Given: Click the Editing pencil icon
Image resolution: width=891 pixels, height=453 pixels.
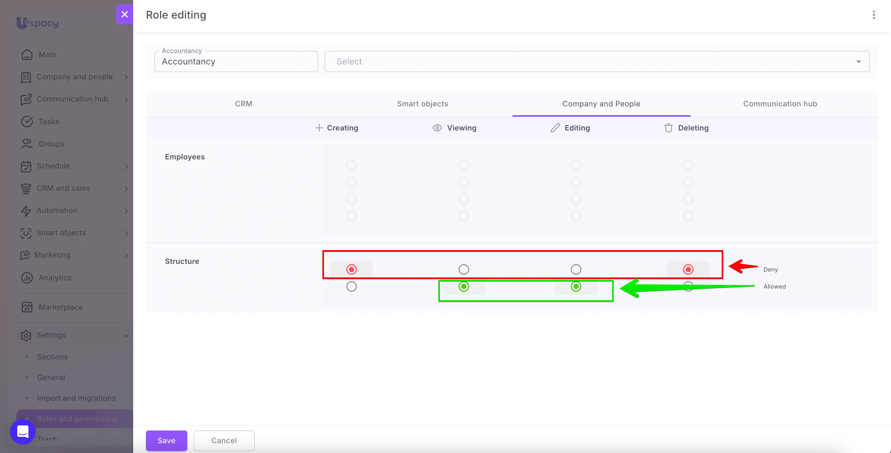Looking at the screenshot, I should click(x=555, y=128).
